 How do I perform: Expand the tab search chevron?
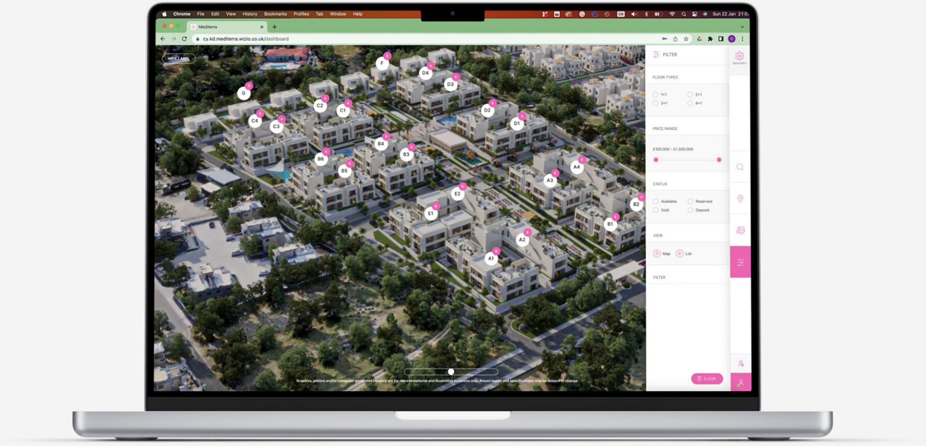[742, 27]
